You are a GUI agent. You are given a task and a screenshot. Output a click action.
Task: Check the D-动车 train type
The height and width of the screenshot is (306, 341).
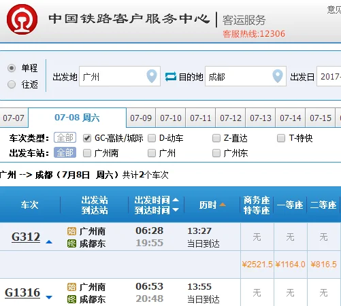(152, 138)
